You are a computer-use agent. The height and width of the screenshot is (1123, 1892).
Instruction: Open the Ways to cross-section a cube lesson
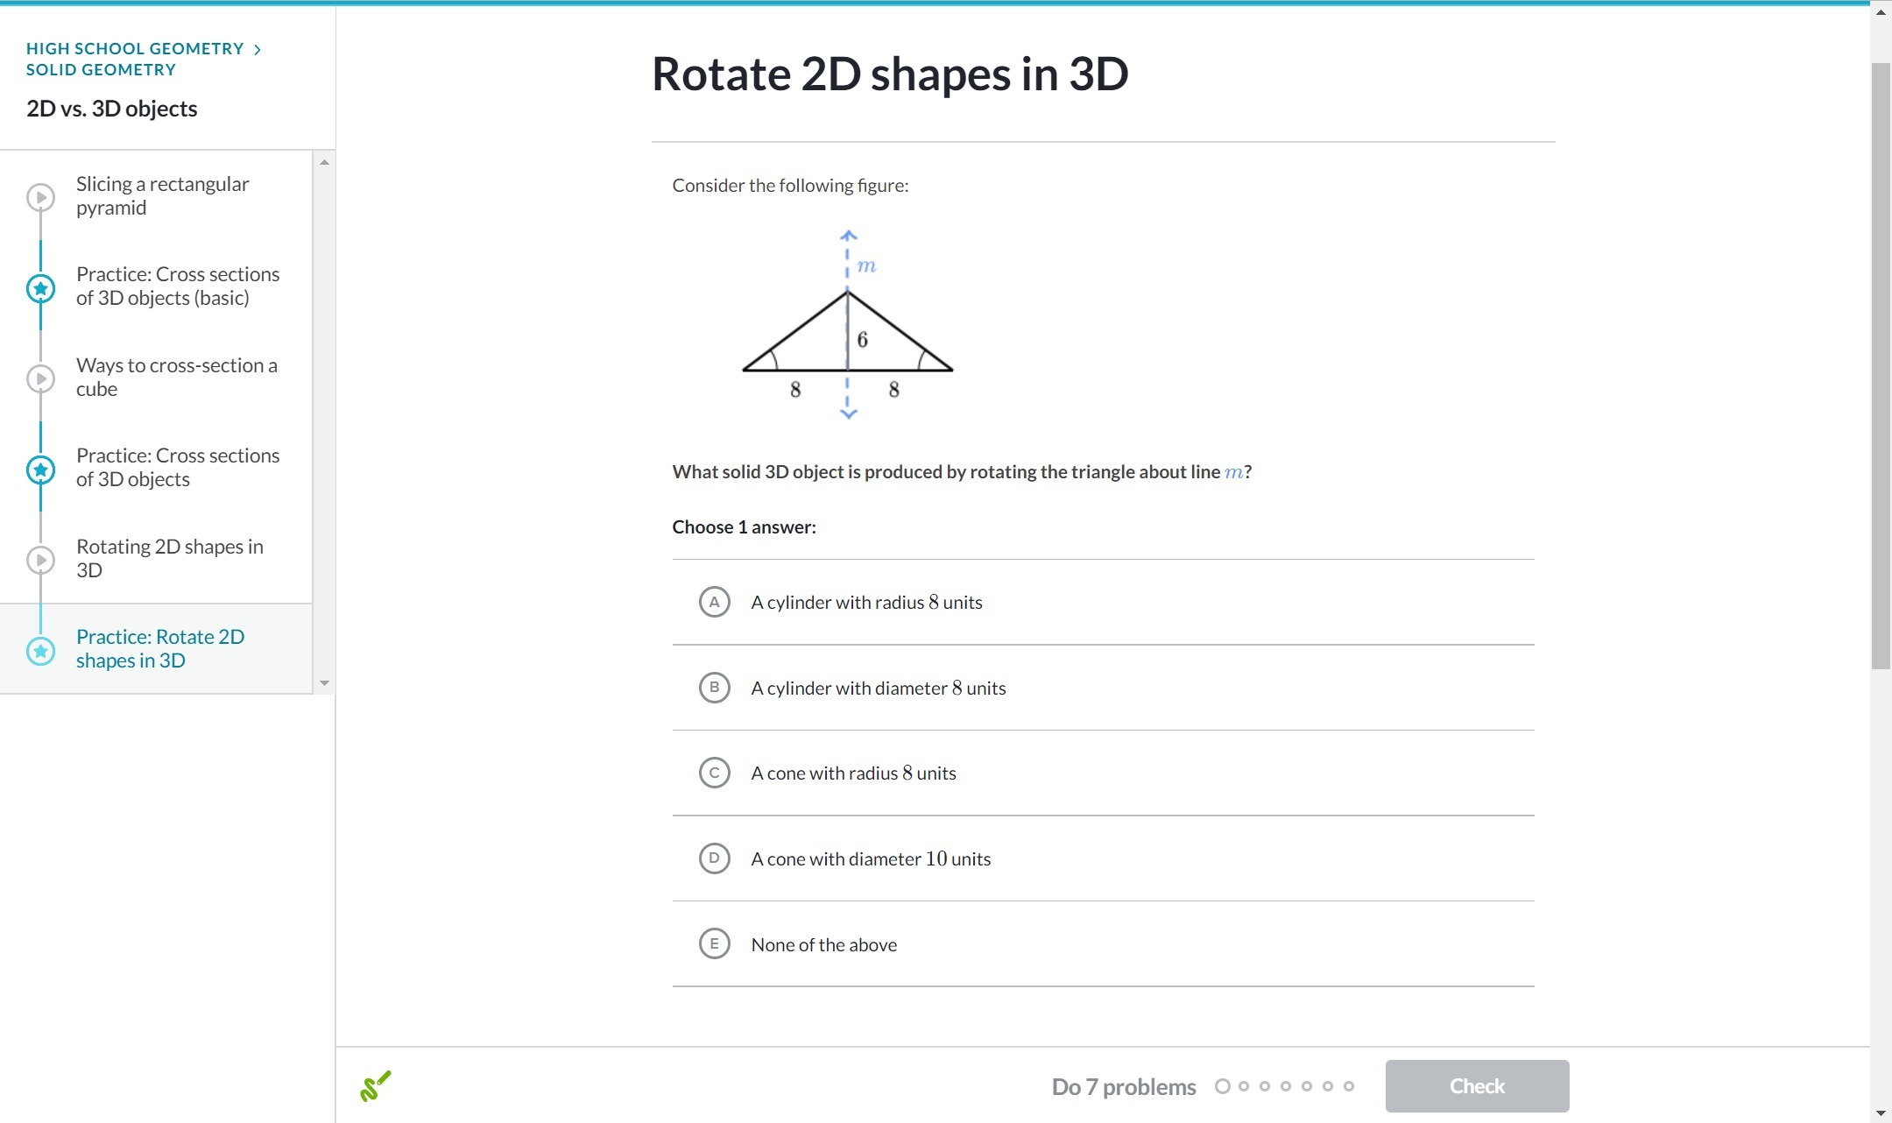tap(176, 377)
